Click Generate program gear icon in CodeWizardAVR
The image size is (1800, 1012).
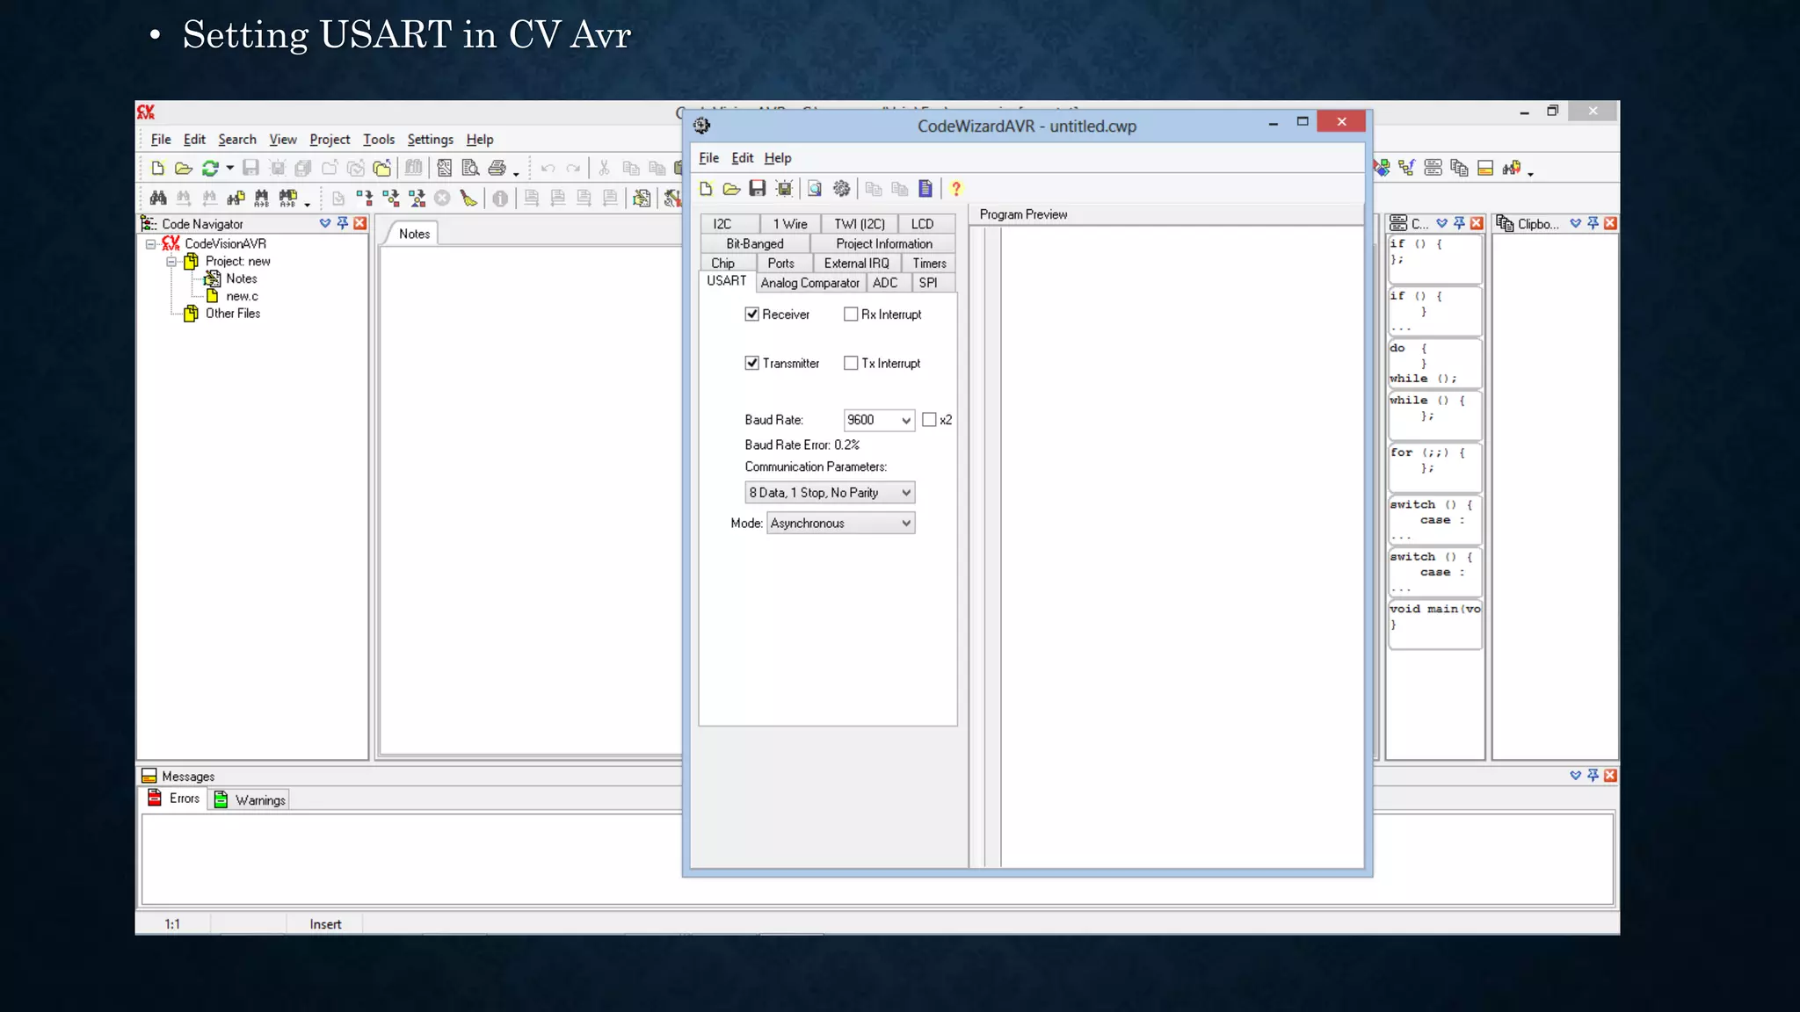pyautogui.click(x=841, y=189)
